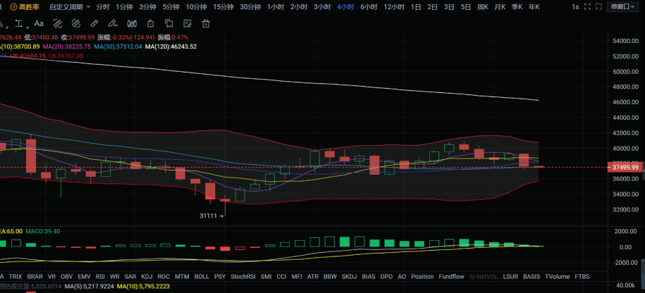Image resolution: width=645 pixels, height=293 pixels.
Task: Select the dashed round eraser tool
Action: 76,23
